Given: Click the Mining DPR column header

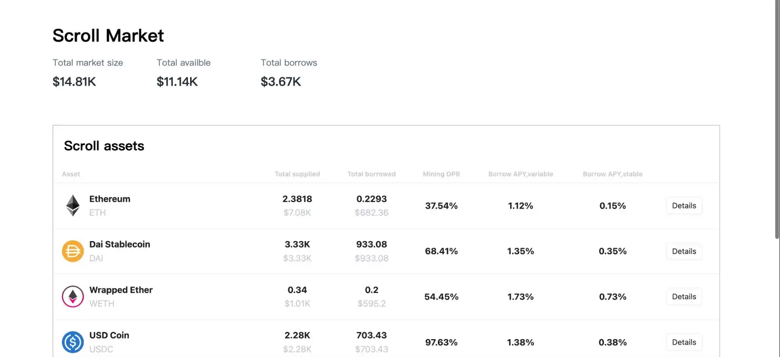Looking at the screenshot, I should (441, 174).
